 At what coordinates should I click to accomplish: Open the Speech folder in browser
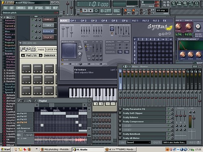[9, 90]
